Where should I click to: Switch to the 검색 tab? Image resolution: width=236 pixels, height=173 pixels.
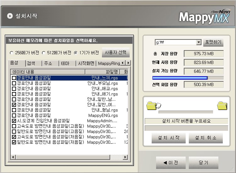(34, 63)
